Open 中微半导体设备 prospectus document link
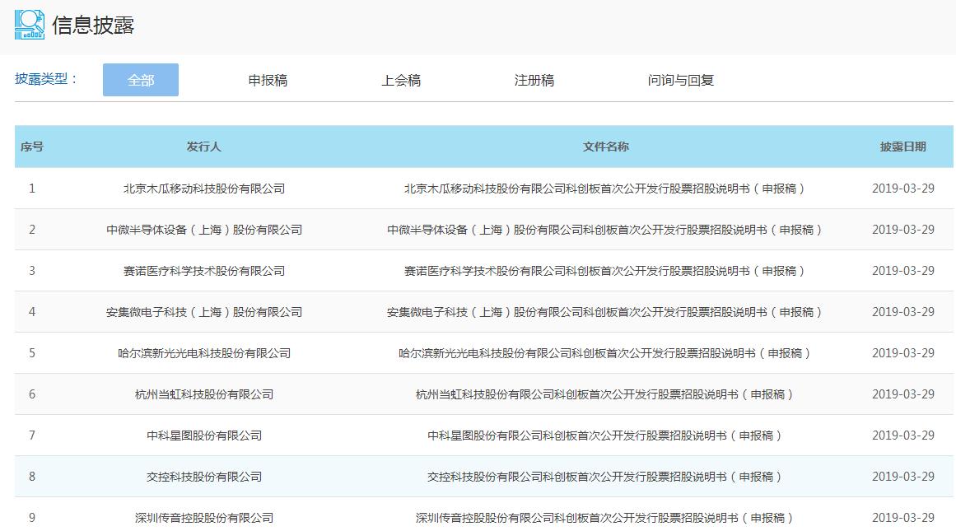 605,230
